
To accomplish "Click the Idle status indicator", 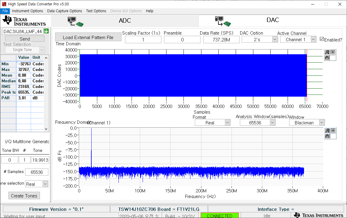I will pos(267,216).
